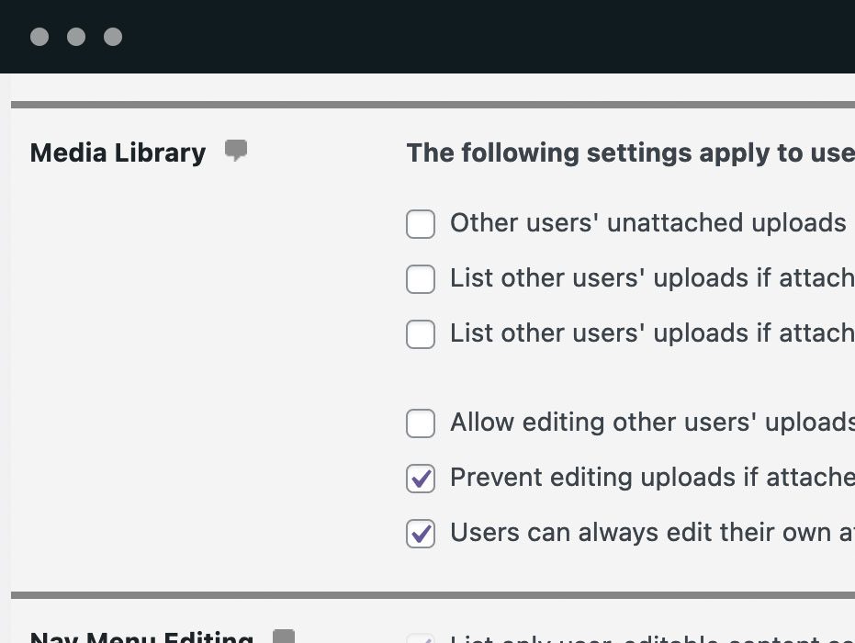Click the Other users' unattached uploads label text

(647, 223)
